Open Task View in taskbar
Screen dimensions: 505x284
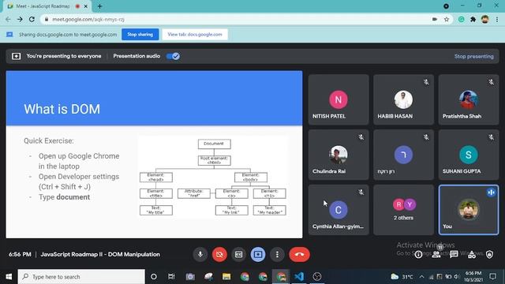[x=171, y=277]
